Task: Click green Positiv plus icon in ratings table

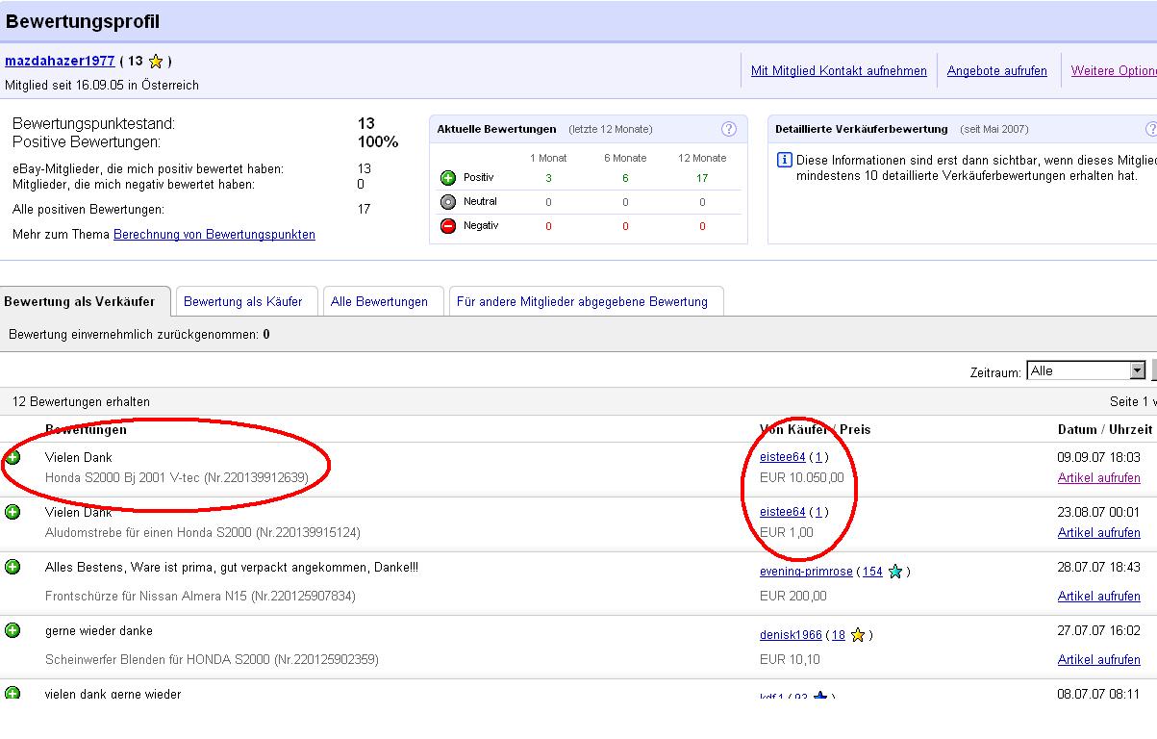Action: tap(447, 178)
